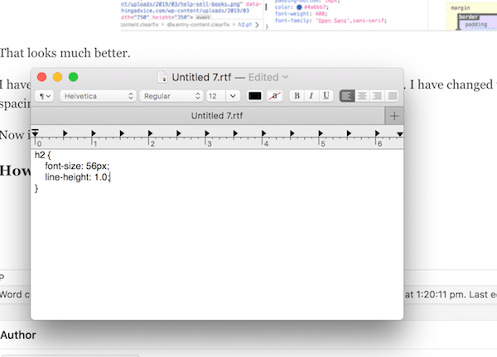
Task: Center align text
Action: pyautogui.click(x=362, y=96)
